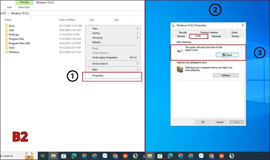
Task: Switch to the General tab
Action: [x=181, y=36]
